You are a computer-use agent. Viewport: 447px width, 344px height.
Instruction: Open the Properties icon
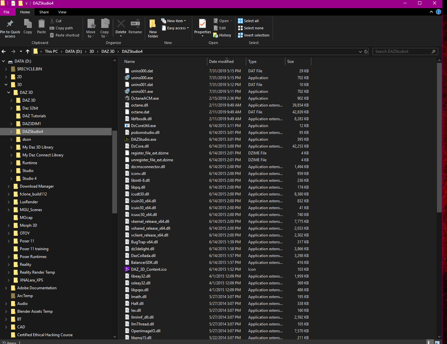tap(202, 23)
